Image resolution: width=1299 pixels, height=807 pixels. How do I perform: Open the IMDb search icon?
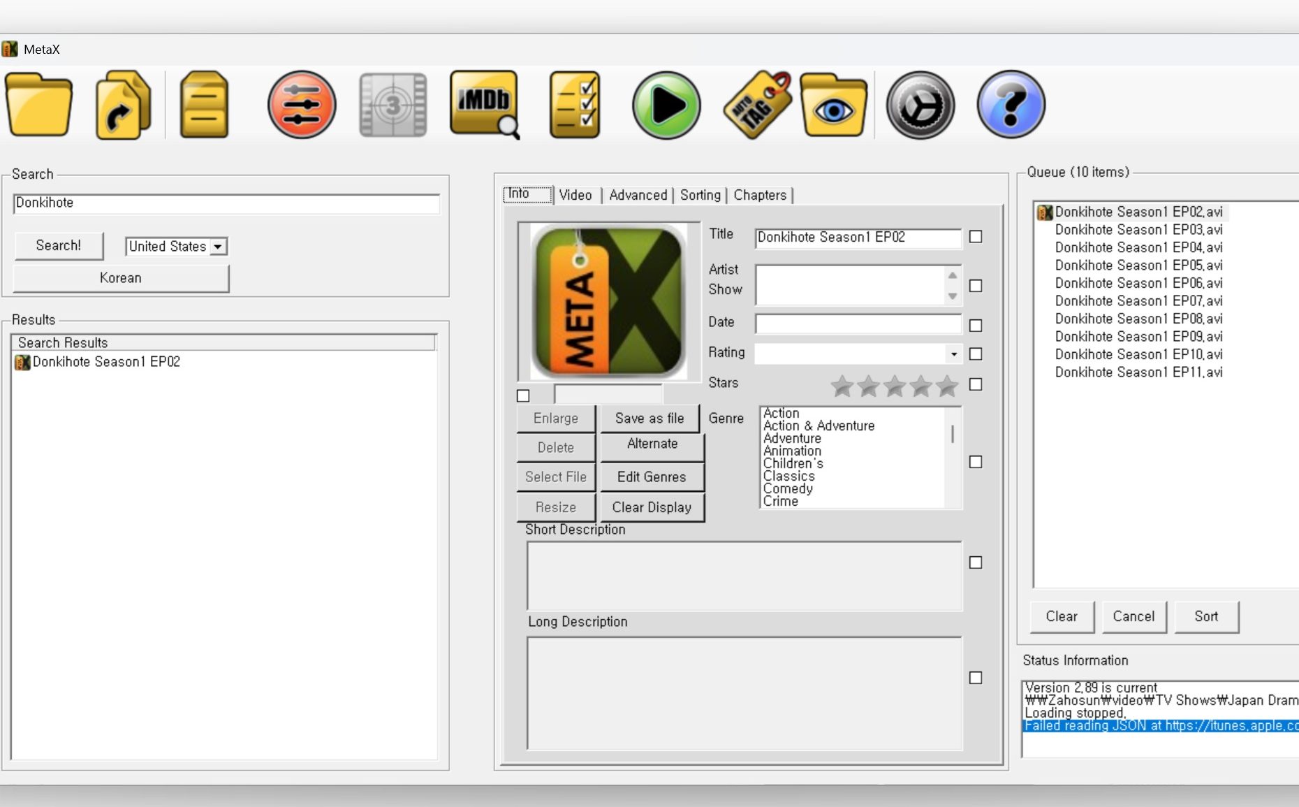click(485, 105)
